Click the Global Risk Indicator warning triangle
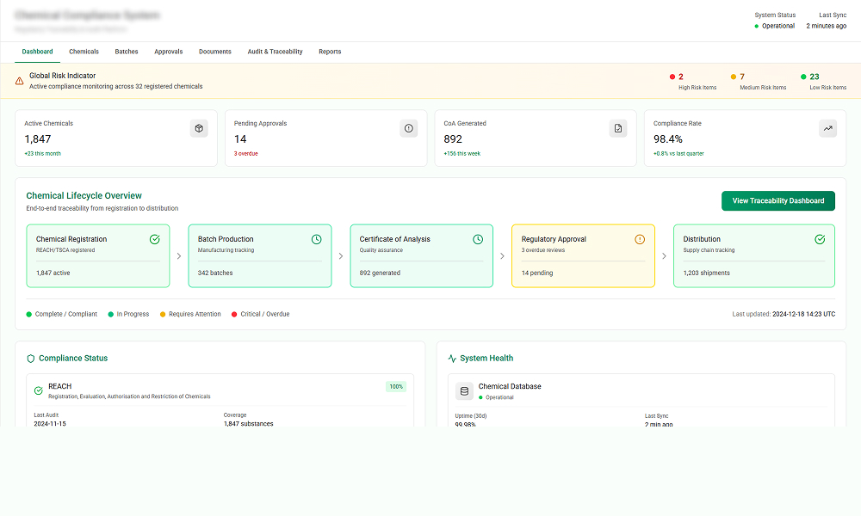The width and height of the screenshot is (861, 516). click(20, 81)
